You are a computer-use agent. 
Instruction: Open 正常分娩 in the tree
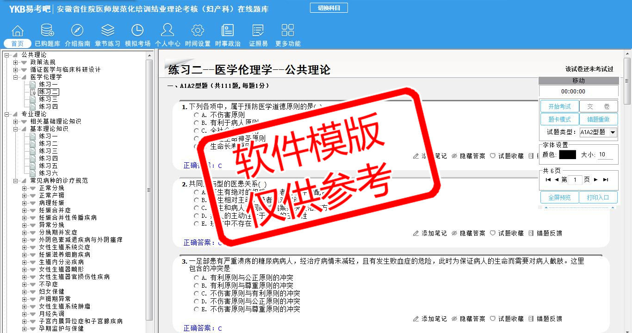pyautogui.click(x=51, y=188)
